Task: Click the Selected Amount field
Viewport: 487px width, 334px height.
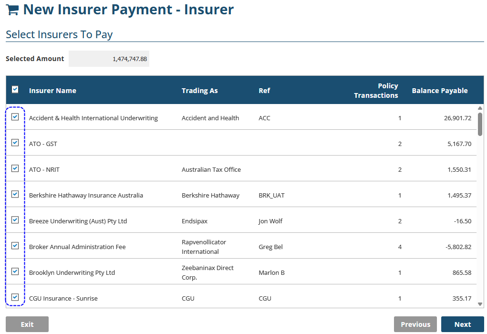Action: click(x=109, y=59)
